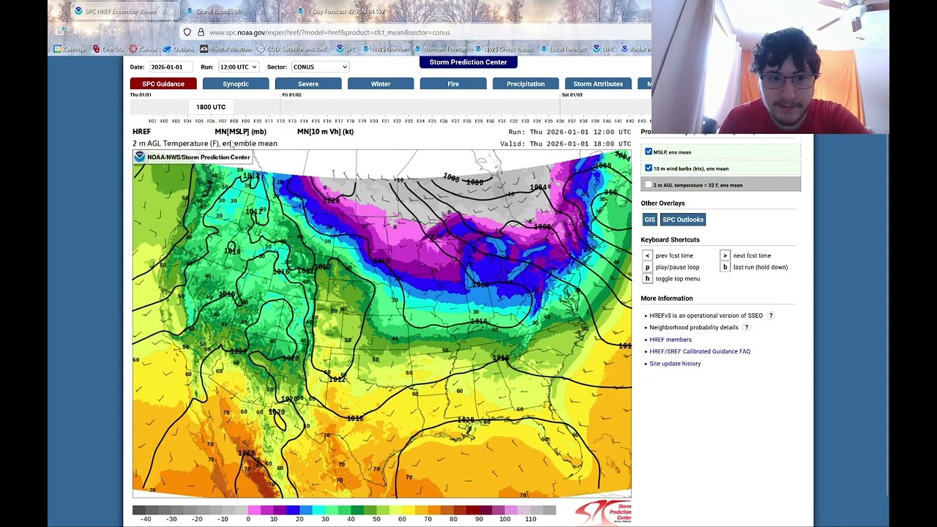Click the 'h' toggle top menu key
Image resolution: width=937 pixels, height=527 pixels.
(x=647, y=279)
